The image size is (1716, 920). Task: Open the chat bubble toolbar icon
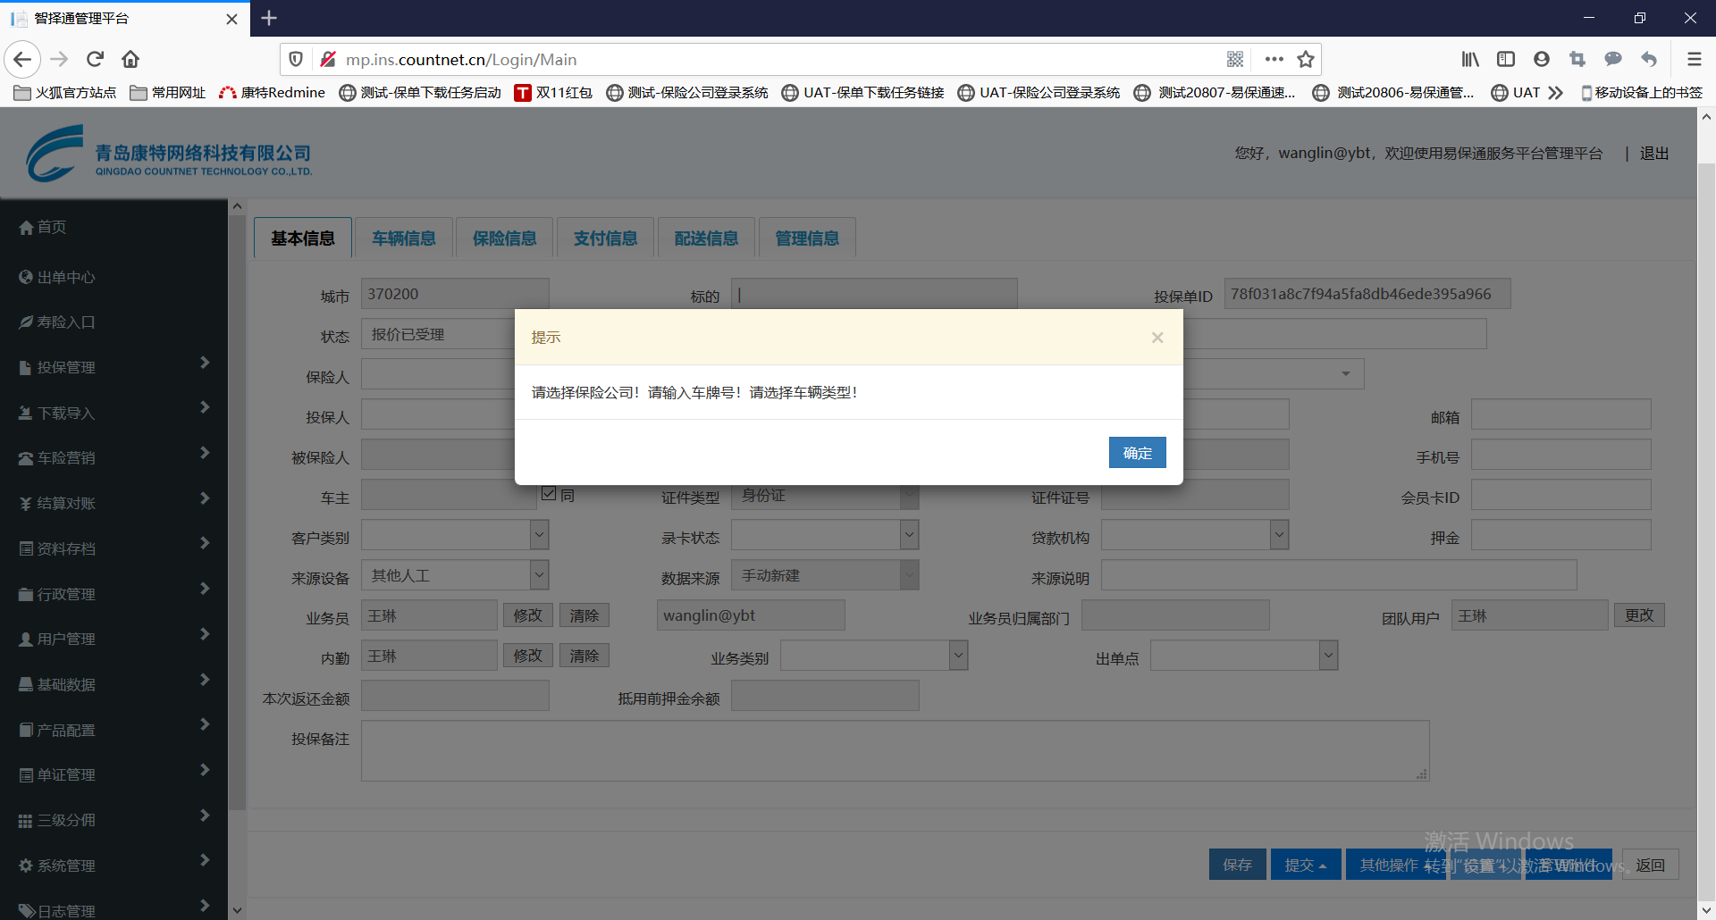1613,60
